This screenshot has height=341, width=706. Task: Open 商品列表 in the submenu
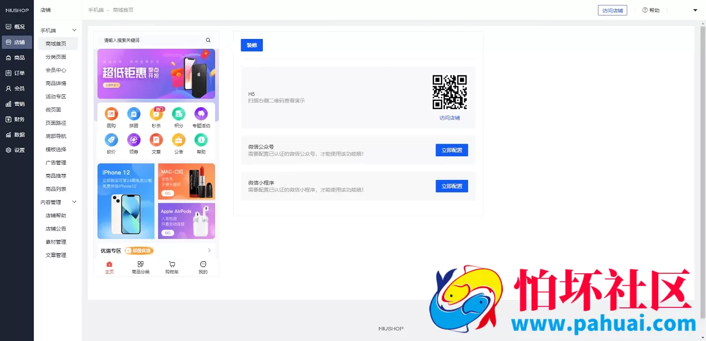coord(56,189)
